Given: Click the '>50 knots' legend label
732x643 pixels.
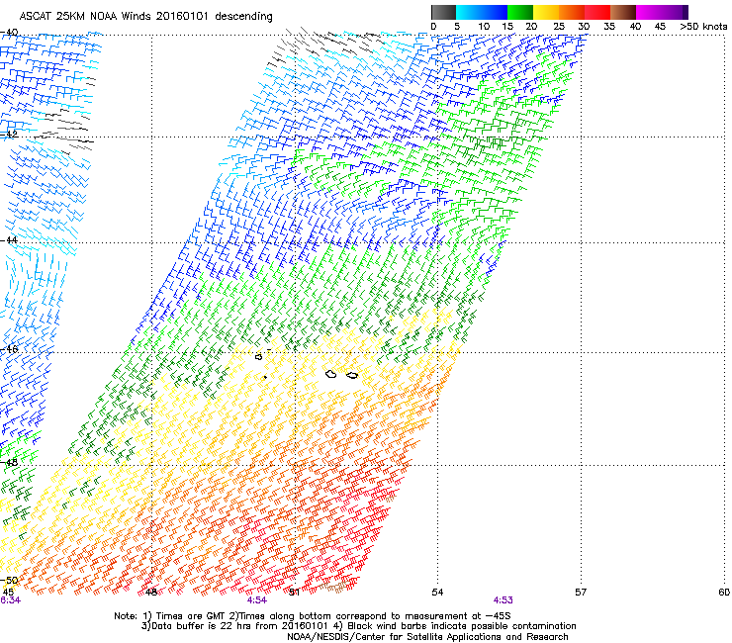Looking at the screenshot, I should (x=703, y=27).
